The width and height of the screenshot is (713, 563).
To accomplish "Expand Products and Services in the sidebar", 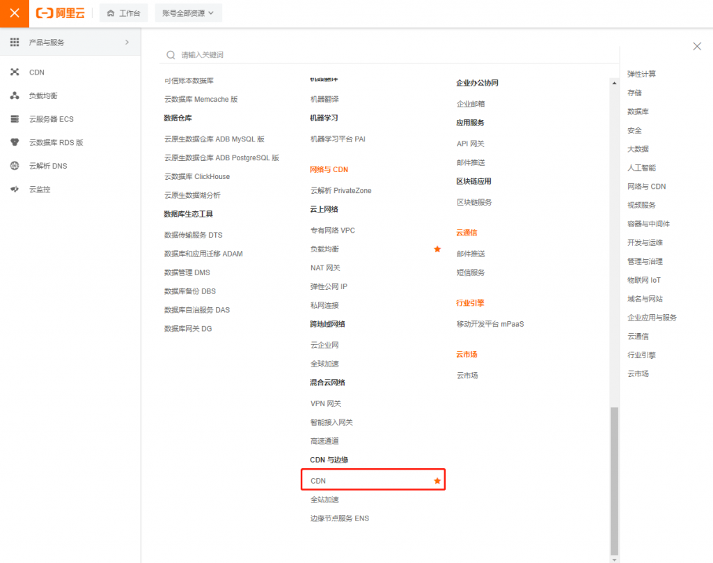I will [70, 43].
